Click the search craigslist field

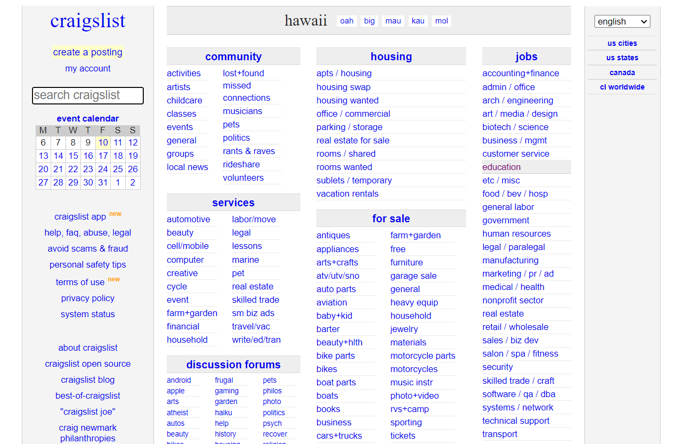click(88, 95)
